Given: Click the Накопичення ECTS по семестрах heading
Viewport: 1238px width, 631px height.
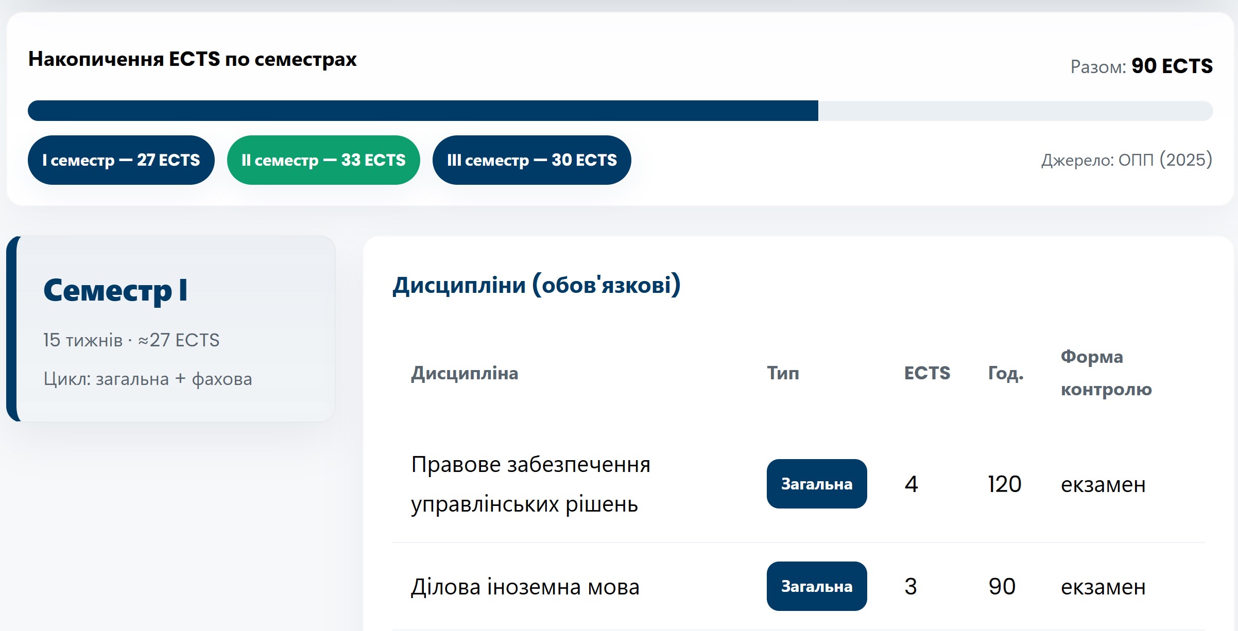Looking at the screenshot, I should point(192,59).
